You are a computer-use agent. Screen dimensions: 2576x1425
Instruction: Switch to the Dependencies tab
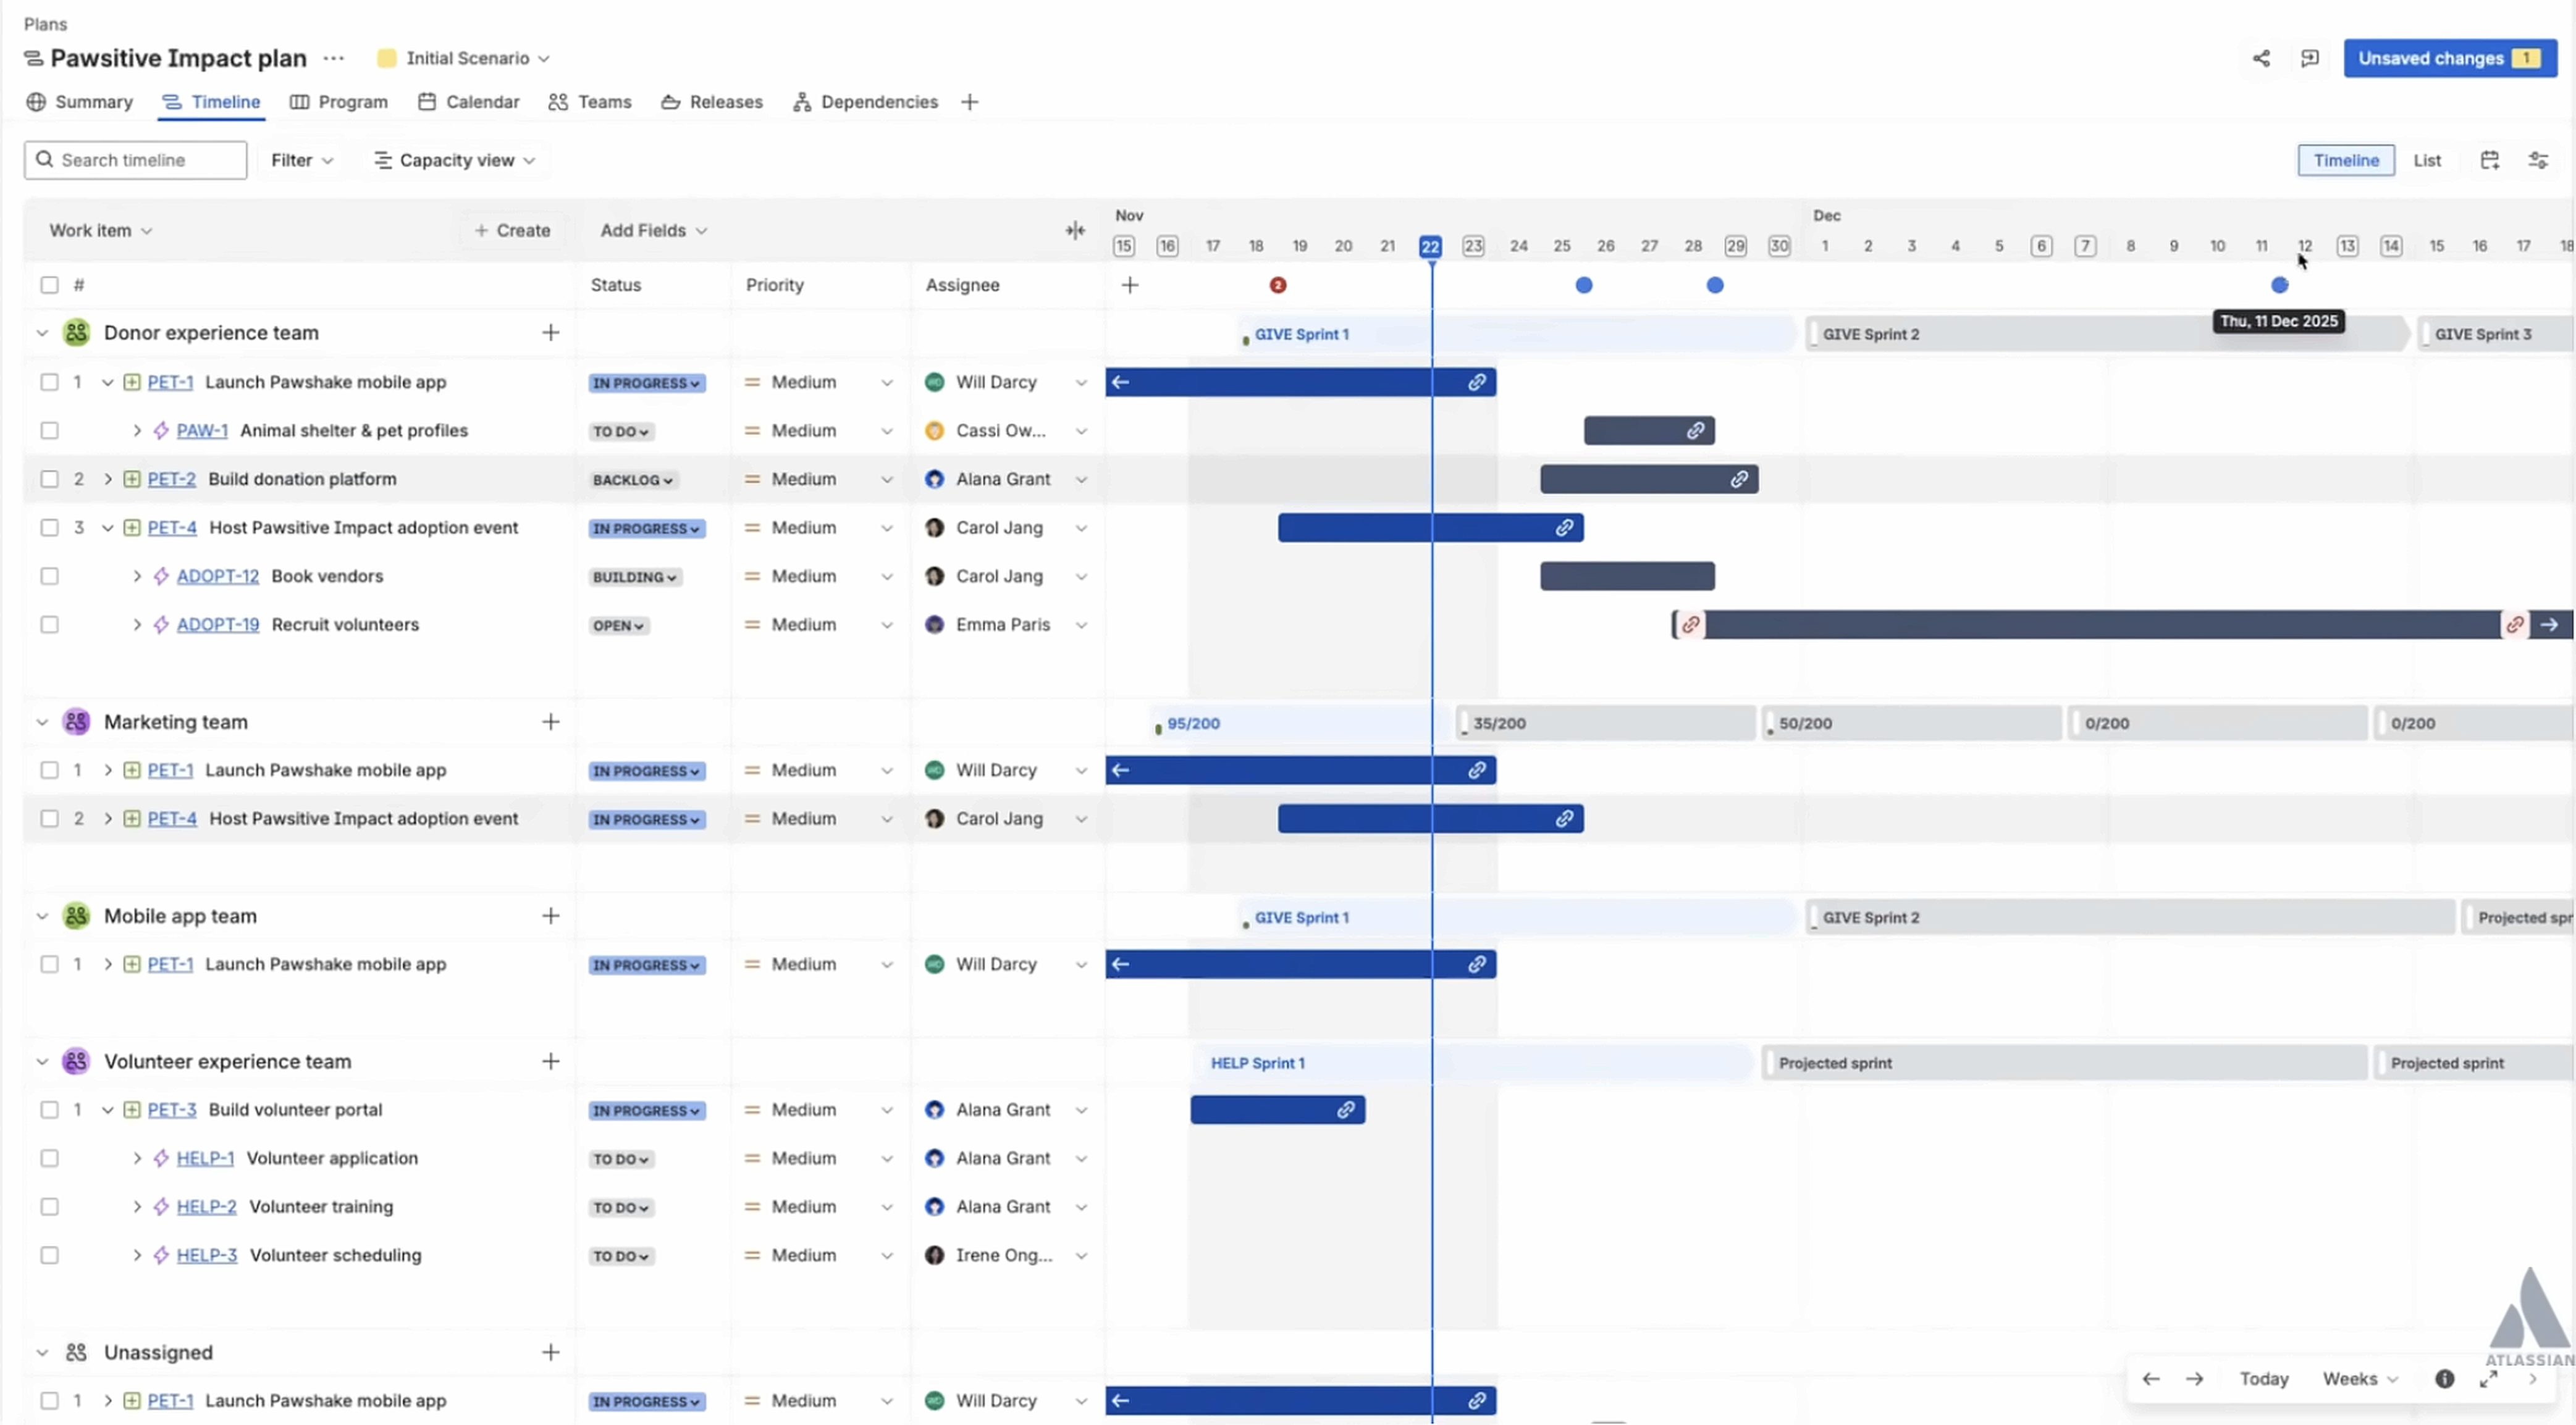(865, 102)
